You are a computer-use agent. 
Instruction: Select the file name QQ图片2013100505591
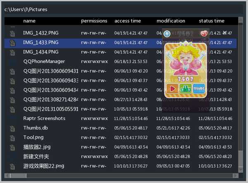click(50, 109)
